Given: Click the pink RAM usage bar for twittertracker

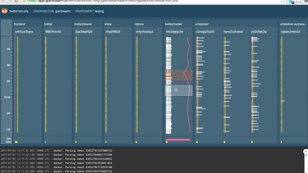Looking at the screenshot, I should [x=178, y=140].
